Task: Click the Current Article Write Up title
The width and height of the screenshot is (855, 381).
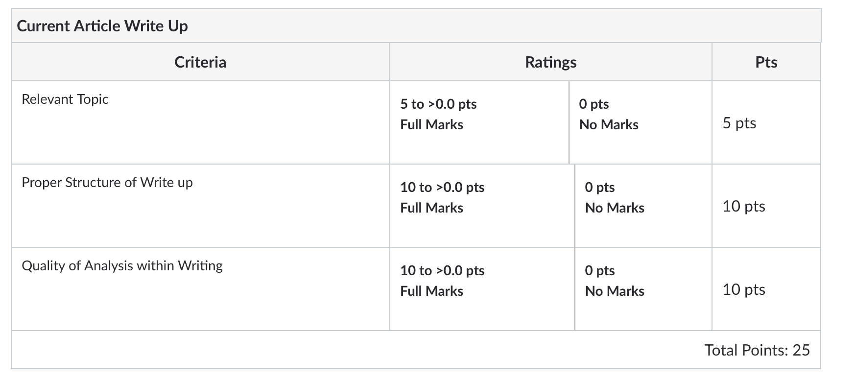Action: click(102, 26)
